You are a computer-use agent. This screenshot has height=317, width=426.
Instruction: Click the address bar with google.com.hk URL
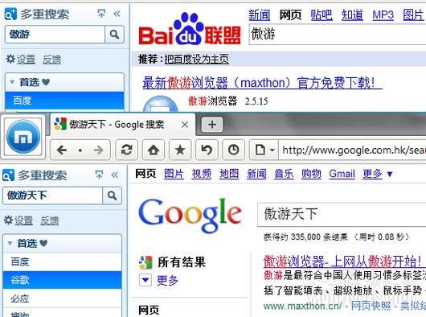tap(352, 150)
